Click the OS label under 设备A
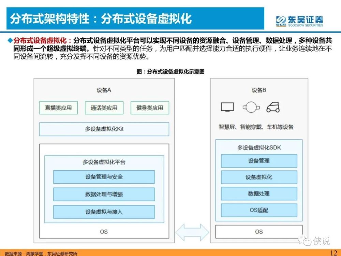This screenshot has height=256, width=341. pos(104,232)
